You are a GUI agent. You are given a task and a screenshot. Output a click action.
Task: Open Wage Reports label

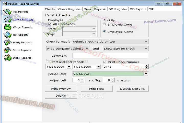click(22, 27)
